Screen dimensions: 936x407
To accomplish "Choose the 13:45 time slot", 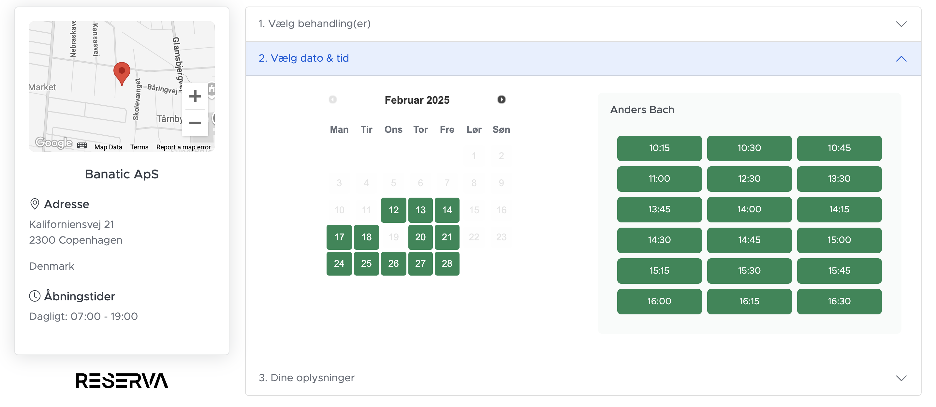I will point(659,209).
